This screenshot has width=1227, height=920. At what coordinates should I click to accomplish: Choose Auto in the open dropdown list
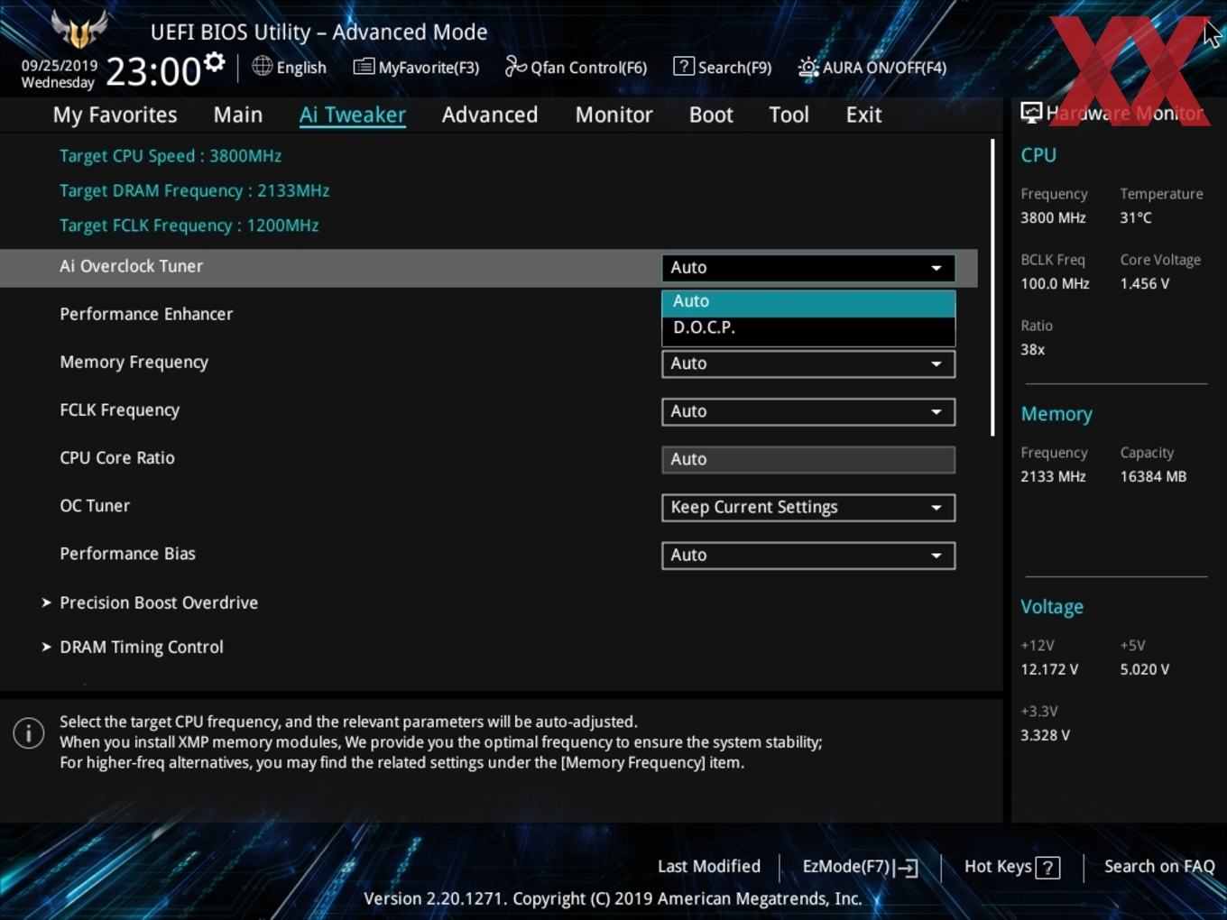(808, 302)
